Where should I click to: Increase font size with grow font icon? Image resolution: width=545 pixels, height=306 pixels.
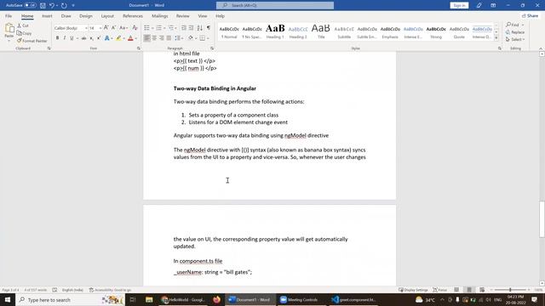pyautogui.click(x=106, y=28)
